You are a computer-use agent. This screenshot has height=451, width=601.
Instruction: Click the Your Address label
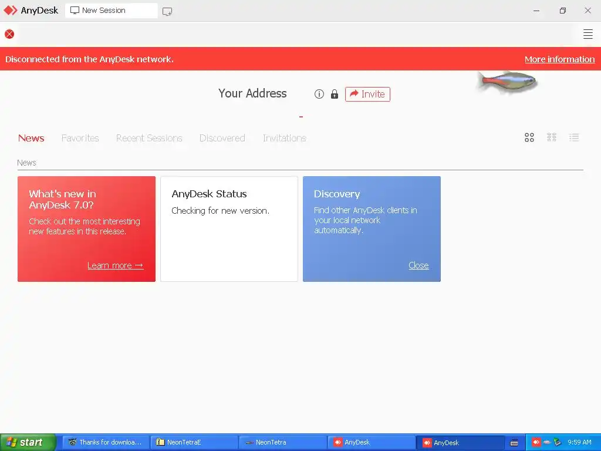[252, 93]
